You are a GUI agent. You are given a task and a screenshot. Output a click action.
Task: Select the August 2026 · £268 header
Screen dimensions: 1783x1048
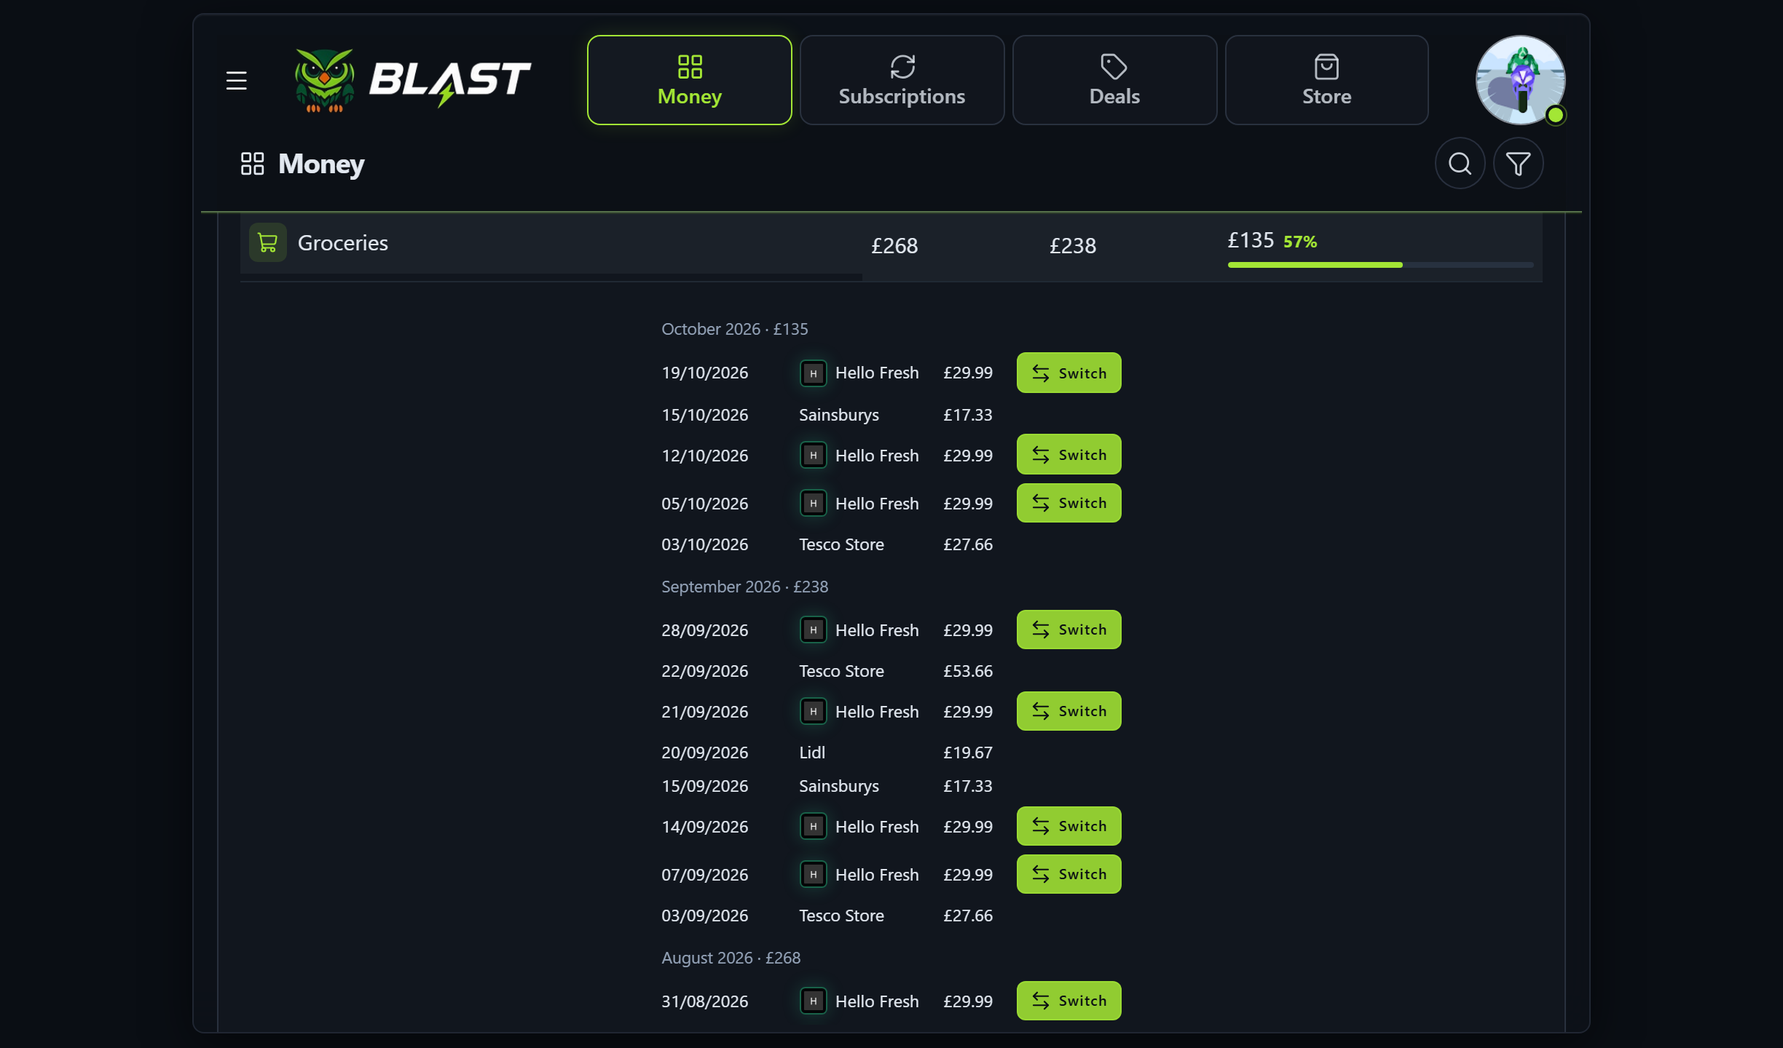point(731,958)
